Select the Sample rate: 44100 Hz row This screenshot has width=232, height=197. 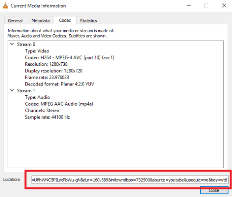pyautogui.click(x=47, y=117)
